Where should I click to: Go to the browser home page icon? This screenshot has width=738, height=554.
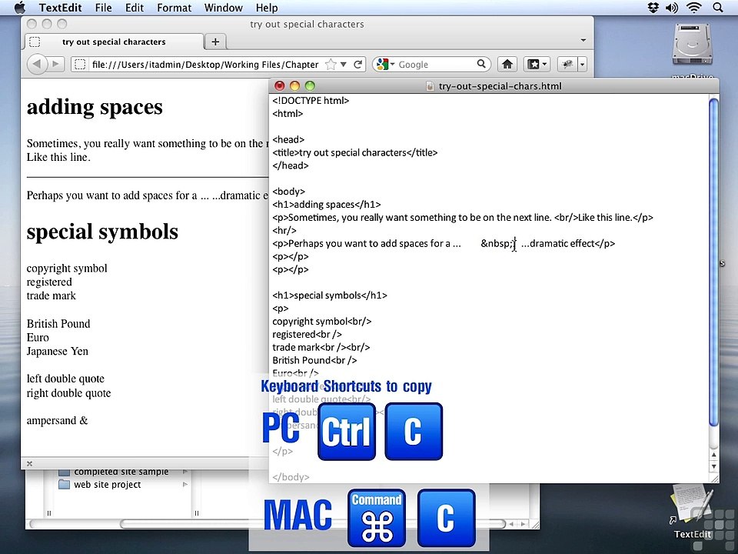point(507,64)
